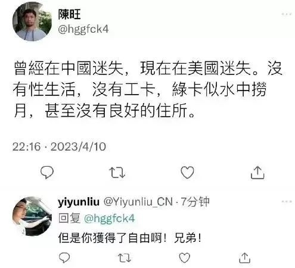Open more options for 陳旺's tweet
Image resolution: width=295 pixels, height=268 pixels.
point(287,14)
